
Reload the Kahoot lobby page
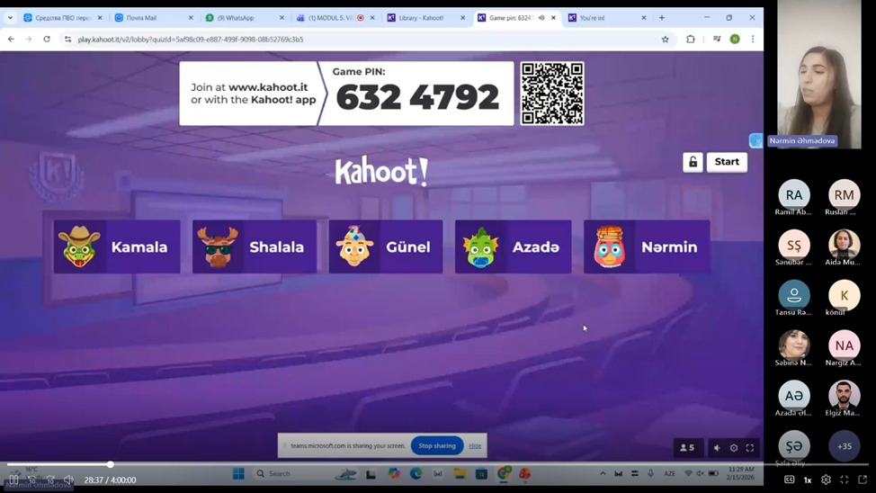point(47,40)
